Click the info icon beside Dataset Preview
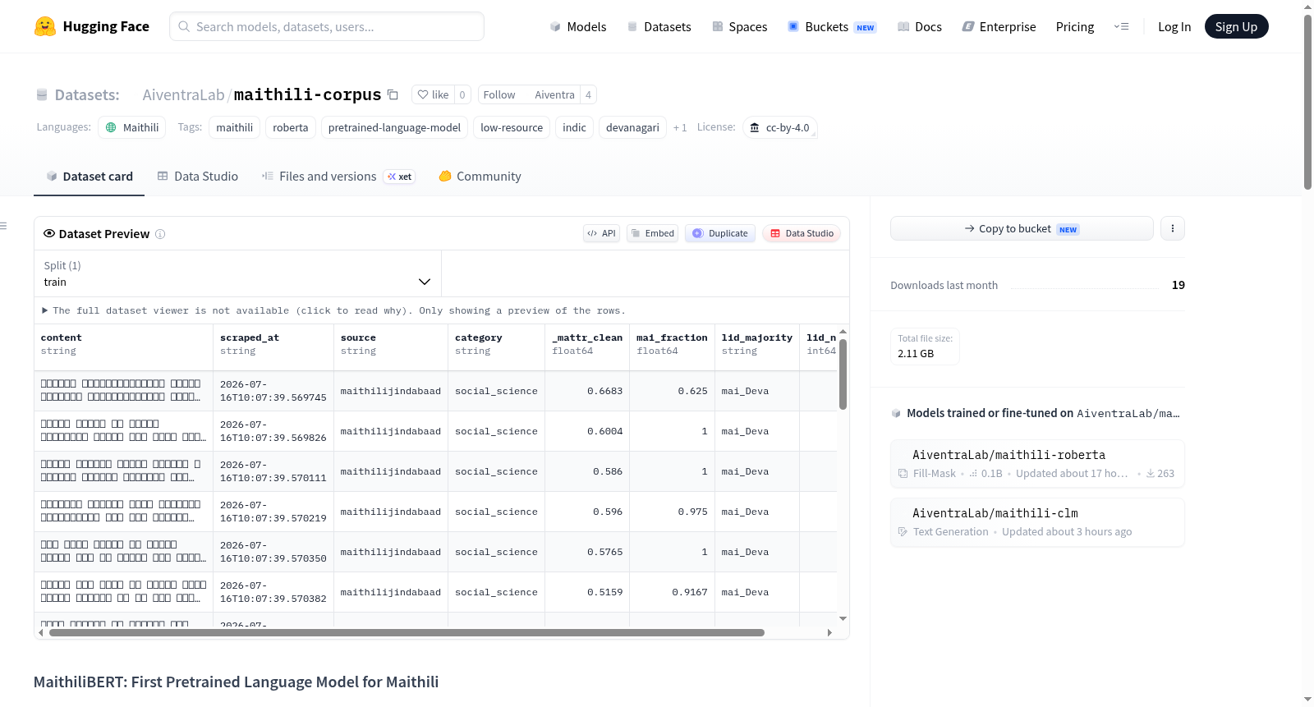 tap(160, 234)
